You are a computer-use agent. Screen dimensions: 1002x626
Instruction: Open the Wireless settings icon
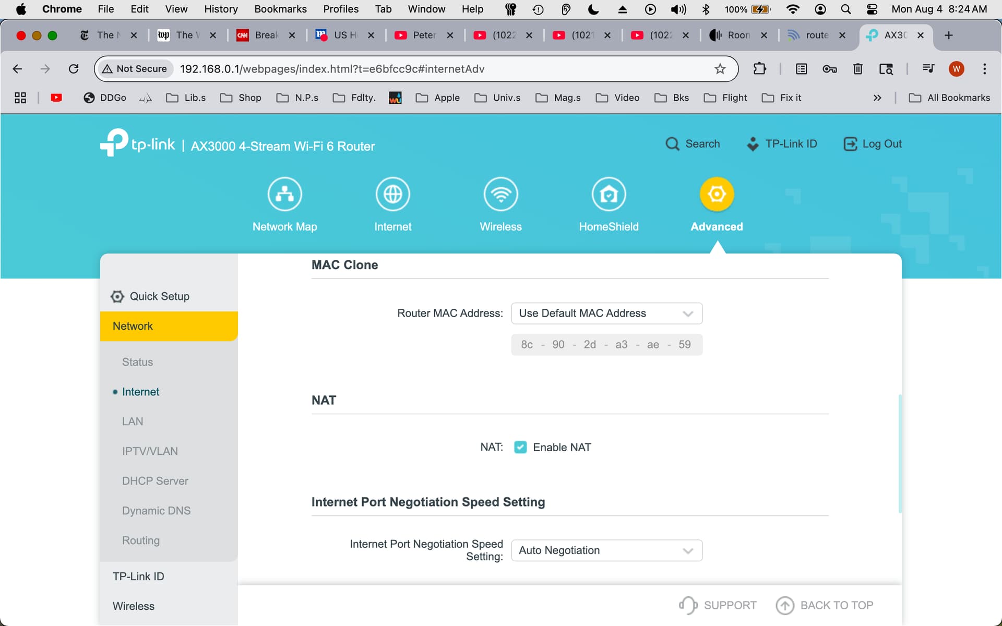(x=500, y=194)
